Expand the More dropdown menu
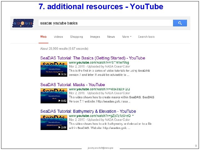 pos(127,37)
